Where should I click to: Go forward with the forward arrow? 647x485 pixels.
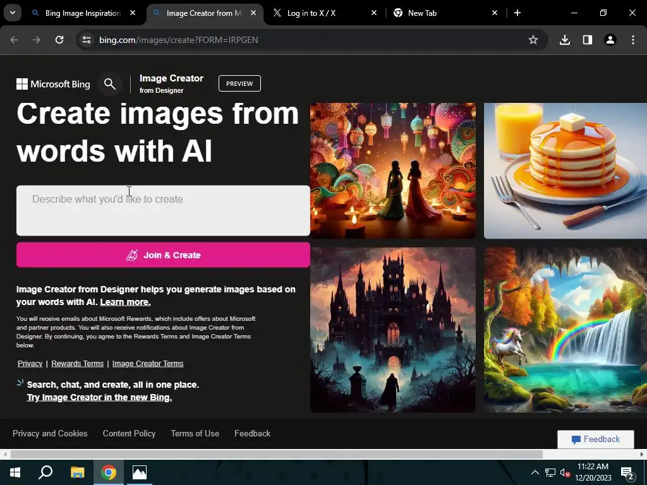point(37,40)
